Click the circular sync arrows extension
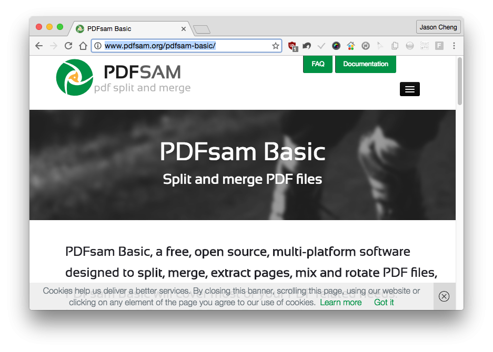This screenshot has height=352, width=493. [365, 46]
